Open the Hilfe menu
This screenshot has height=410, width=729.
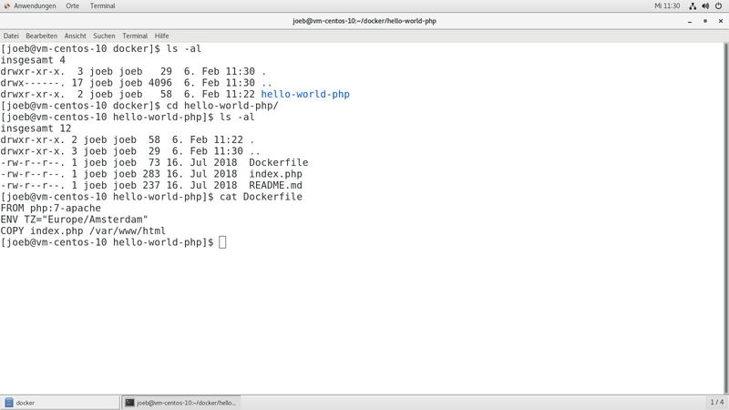click(161, 36)
